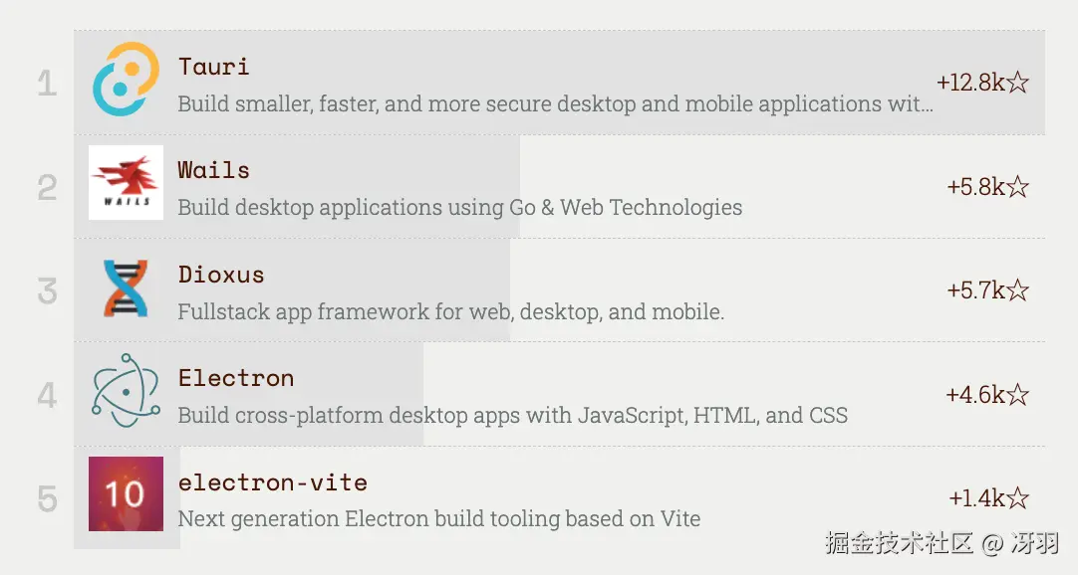
Task: Click Dioxus fullstack app framework description
Action: 450,312
